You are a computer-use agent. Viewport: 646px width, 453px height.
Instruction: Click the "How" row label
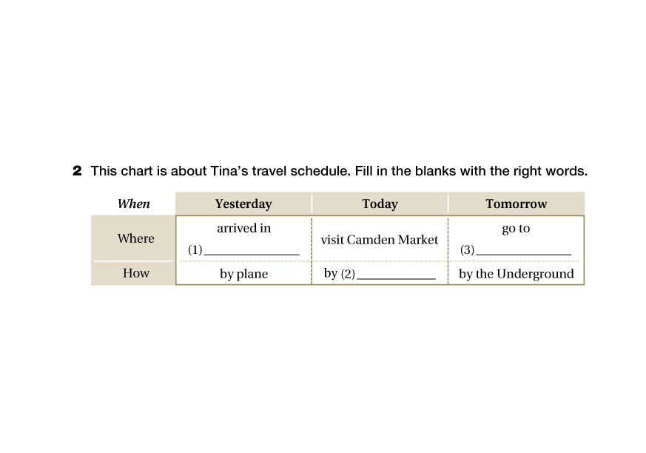pos(136,273)
